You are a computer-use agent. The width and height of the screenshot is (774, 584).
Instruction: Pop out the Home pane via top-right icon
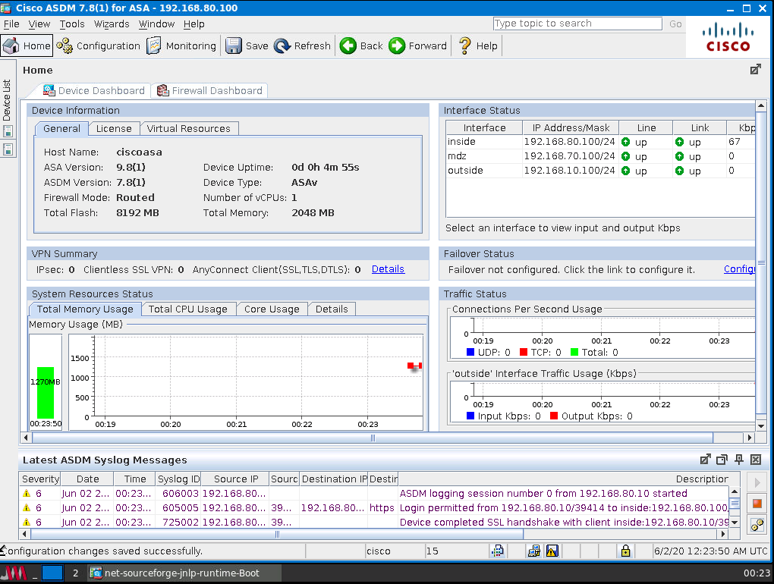[x=755, y=70]
